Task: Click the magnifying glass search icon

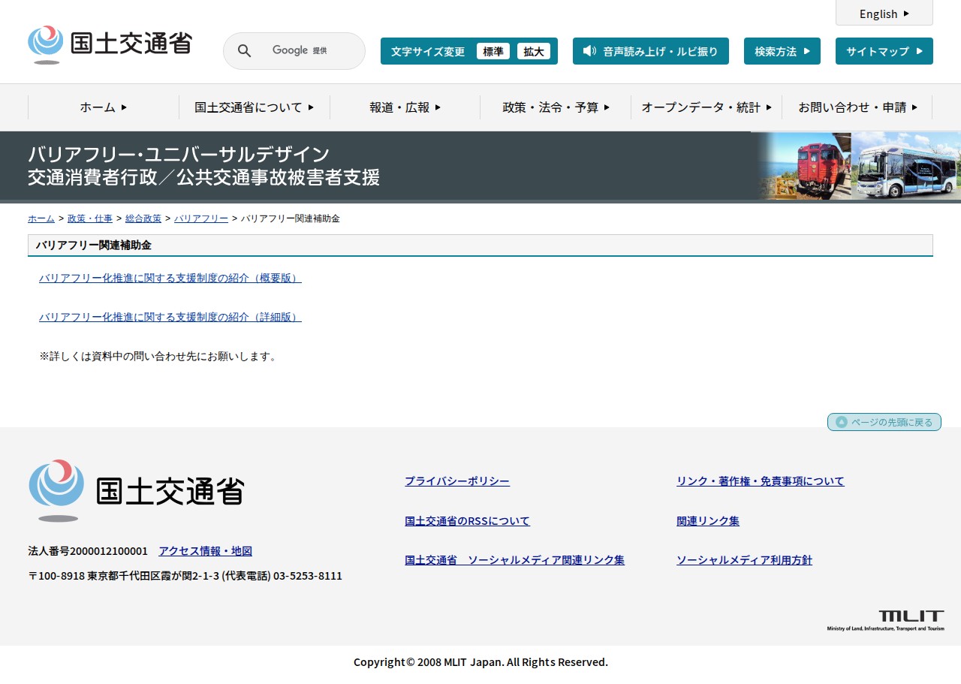Action: pos(245,51)
